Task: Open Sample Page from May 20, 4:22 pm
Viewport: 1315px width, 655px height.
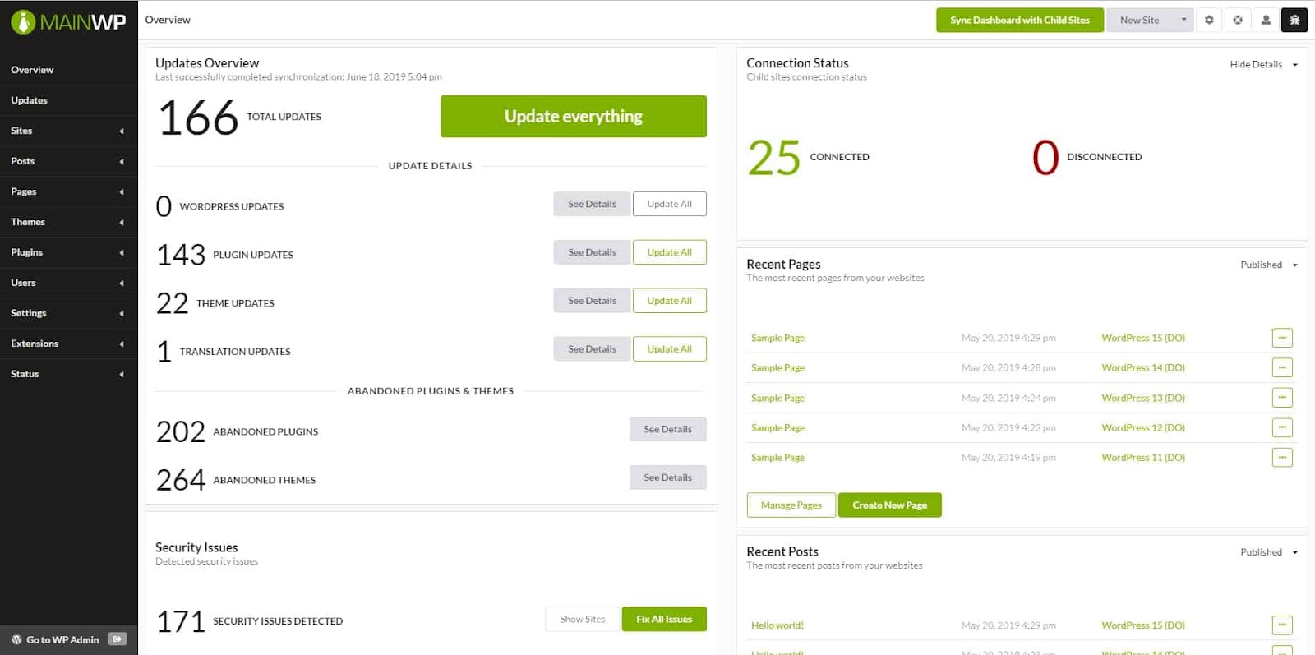Action: (x=777, y=427)
